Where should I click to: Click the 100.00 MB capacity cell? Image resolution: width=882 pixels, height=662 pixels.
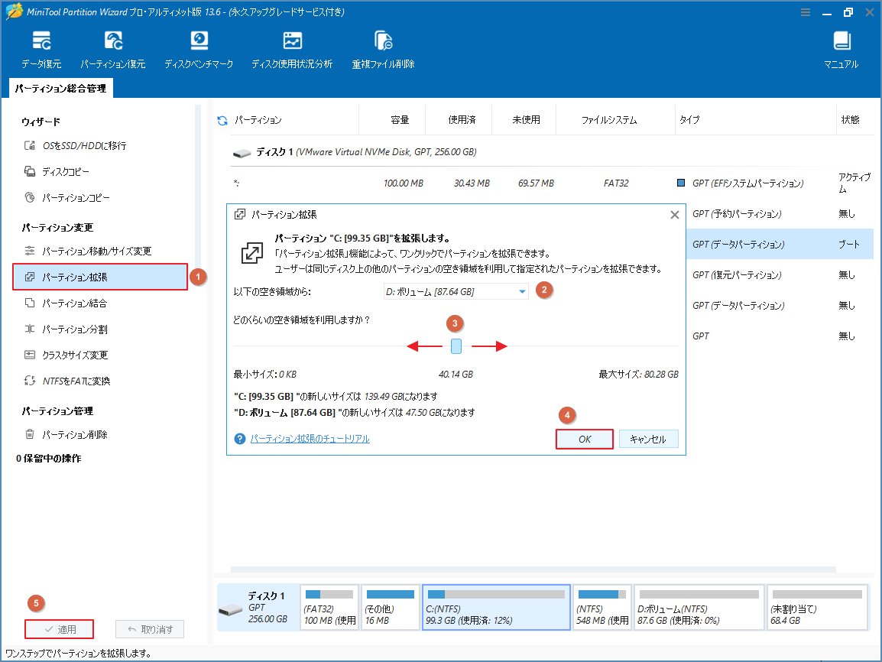(404, 183)
